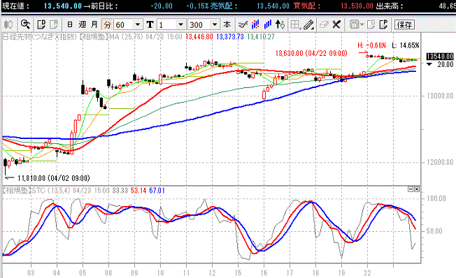
Task: Click the greyed-out second page icon
Action: tap(54, 24)
